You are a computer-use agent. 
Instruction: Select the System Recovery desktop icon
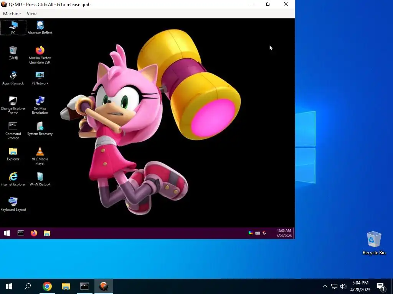[x=40, y=129]
